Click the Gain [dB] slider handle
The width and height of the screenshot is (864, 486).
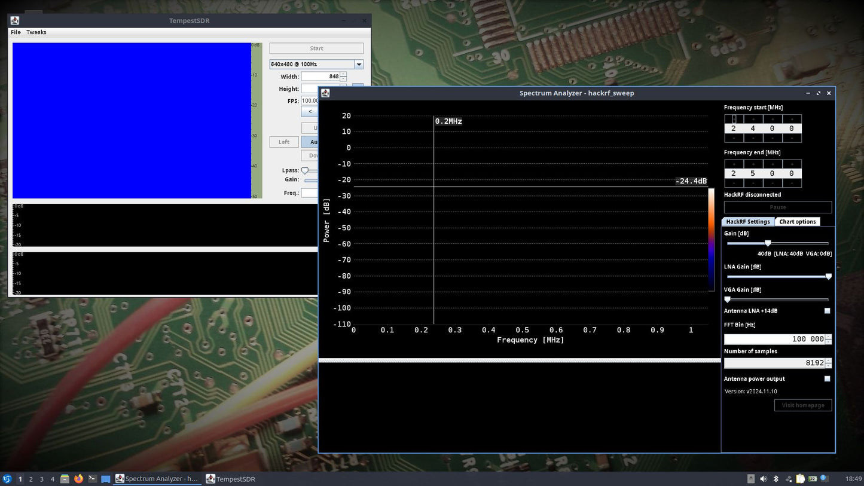768,243
